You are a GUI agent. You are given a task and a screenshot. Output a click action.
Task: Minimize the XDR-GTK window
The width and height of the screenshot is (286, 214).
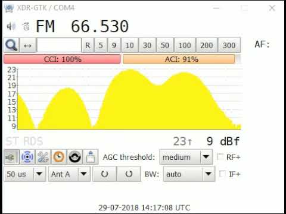216,8
